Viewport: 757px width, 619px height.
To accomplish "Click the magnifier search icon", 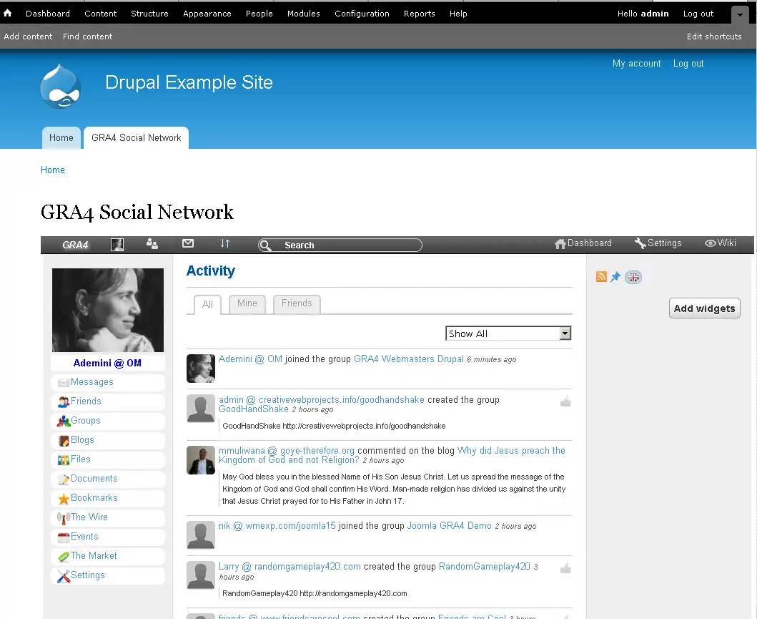I will pos(265,245).
